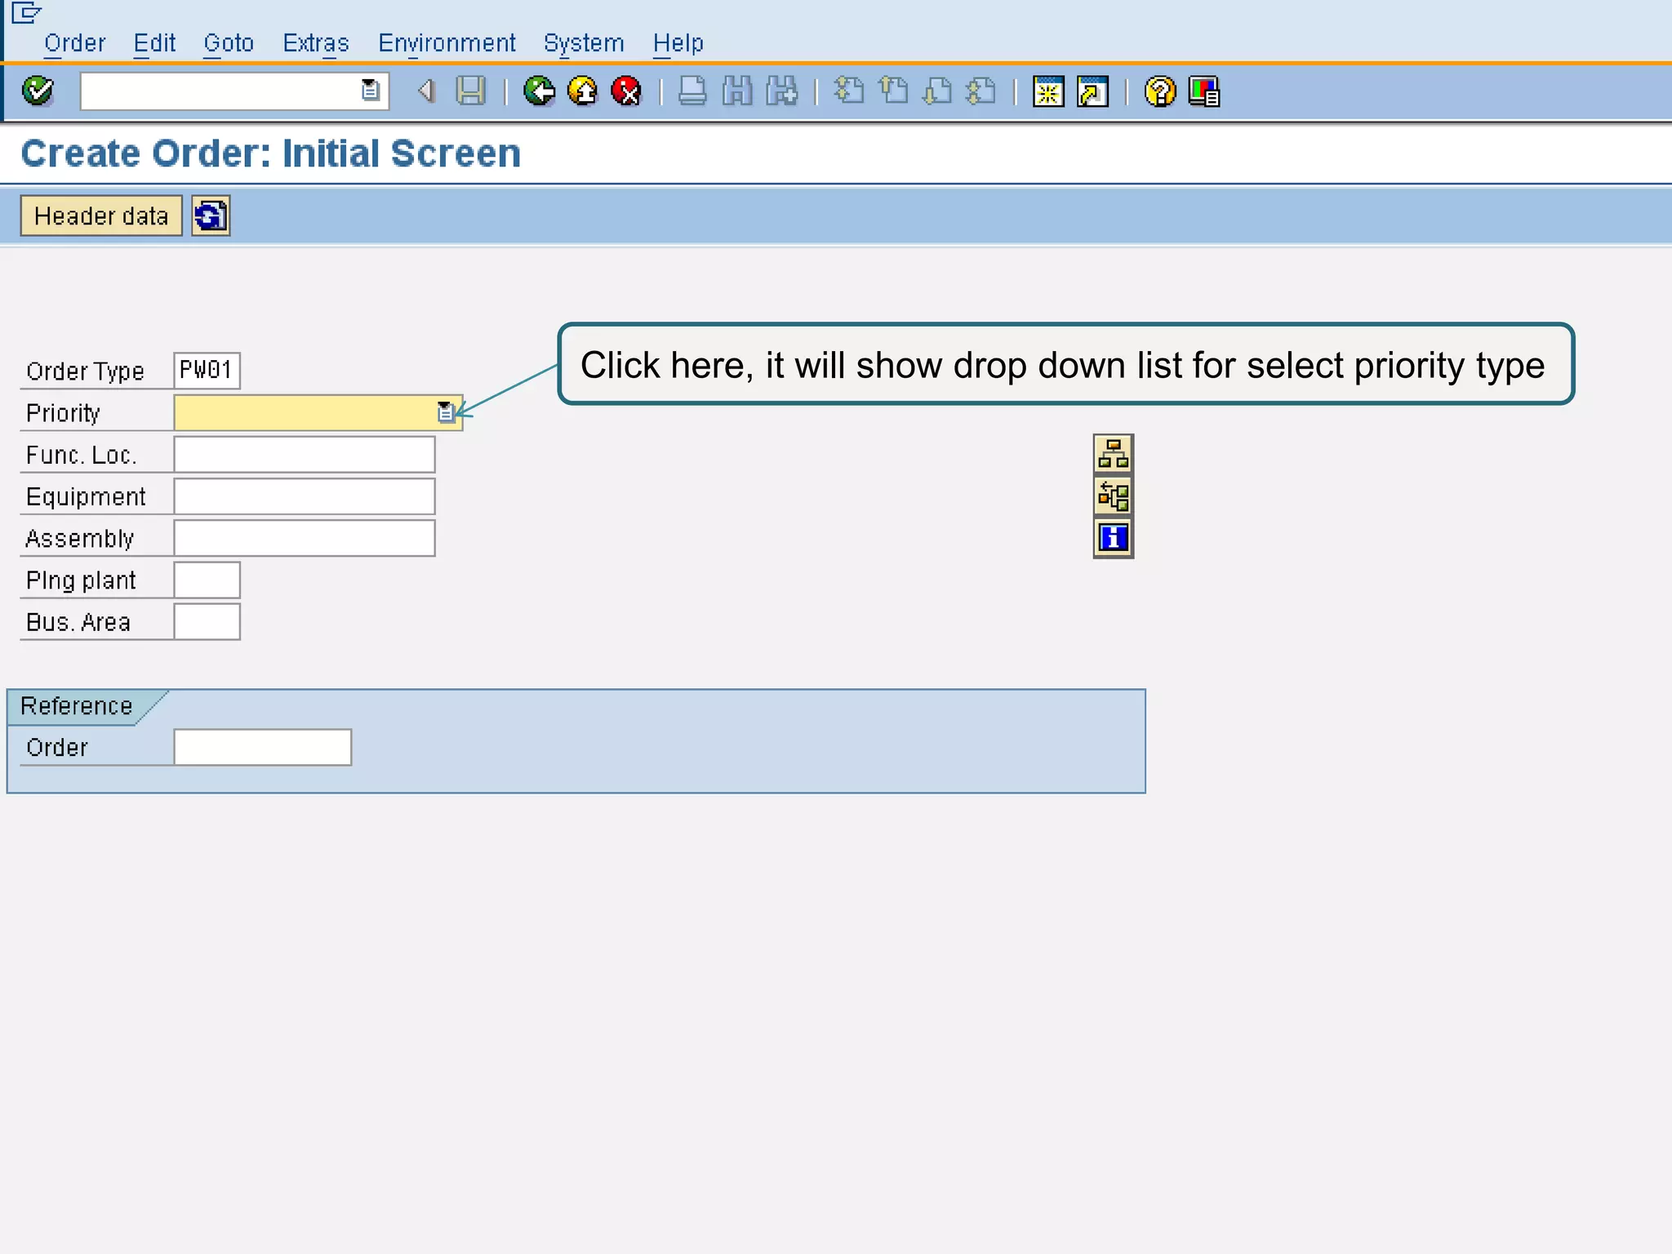Open the Help menu
Screen dimensions: 1672x1254
coord(678,42)
